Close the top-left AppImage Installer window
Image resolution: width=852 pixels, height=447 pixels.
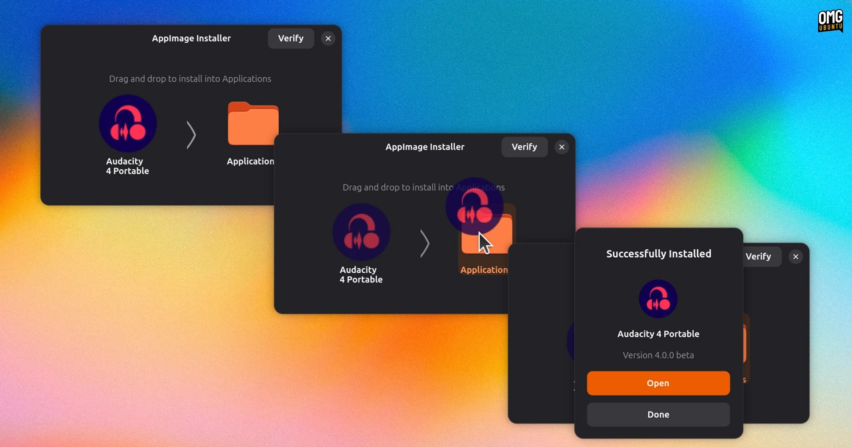coord(328,39)
